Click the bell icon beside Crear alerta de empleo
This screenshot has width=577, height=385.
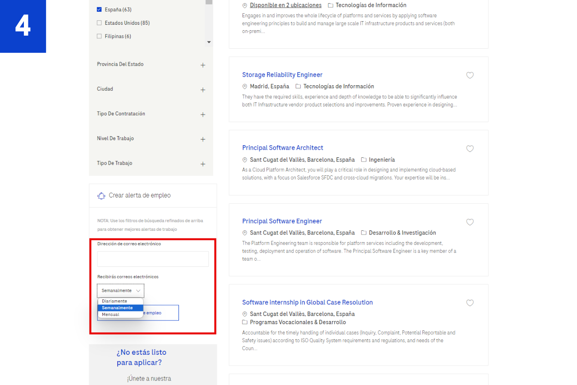101,196
